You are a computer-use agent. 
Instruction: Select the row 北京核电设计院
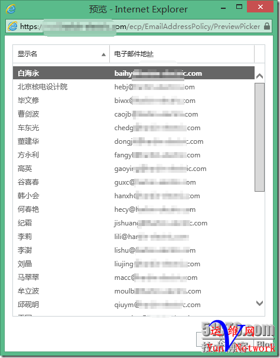(x=134, y=87)
